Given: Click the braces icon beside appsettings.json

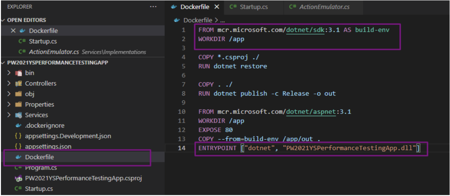Looking at the screenshot, I should tap(19, 147).
